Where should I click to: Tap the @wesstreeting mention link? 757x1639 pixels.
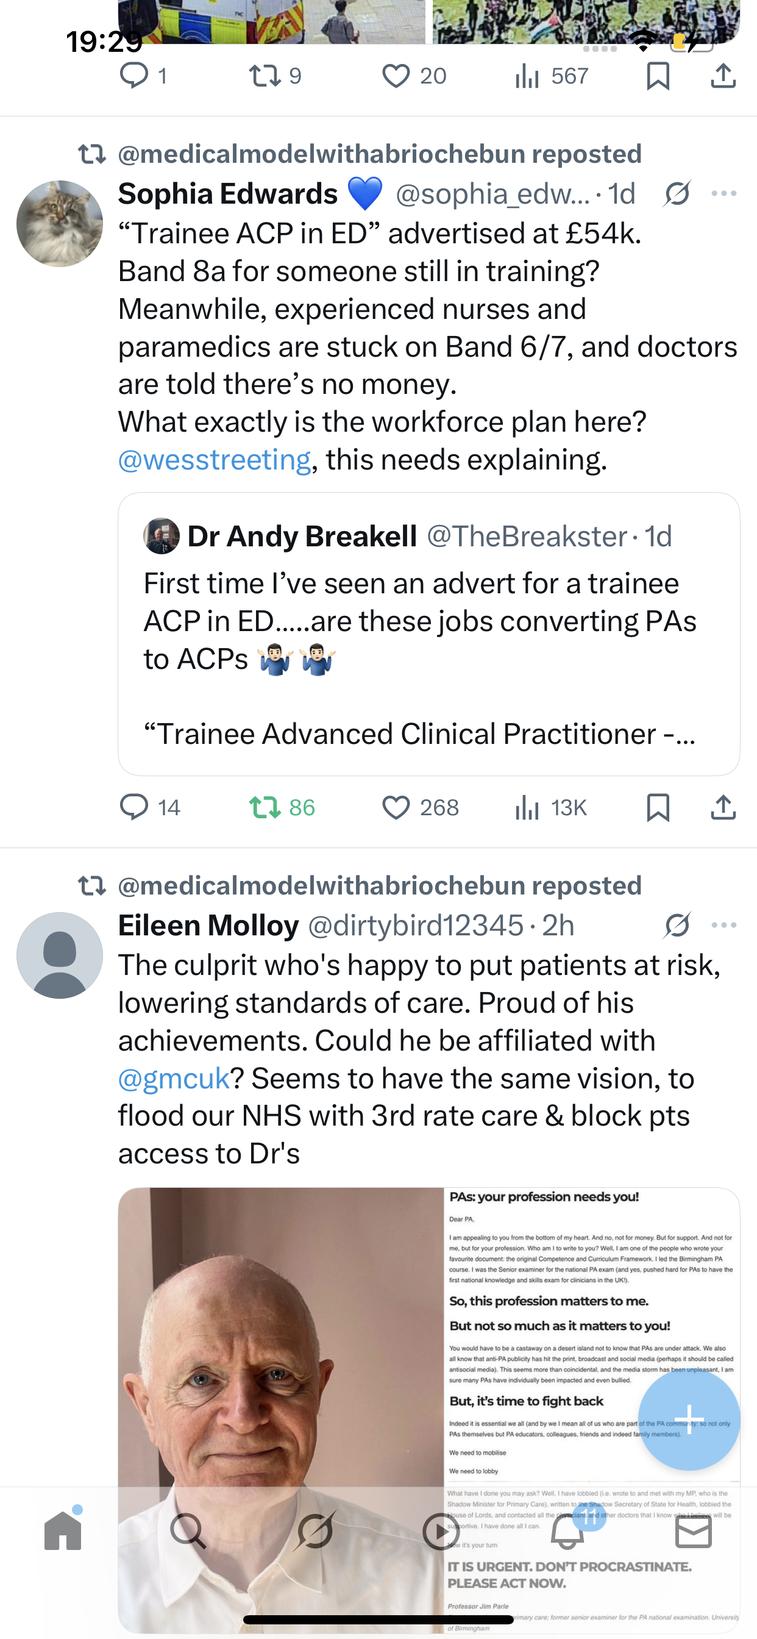[x=215, y=459]
